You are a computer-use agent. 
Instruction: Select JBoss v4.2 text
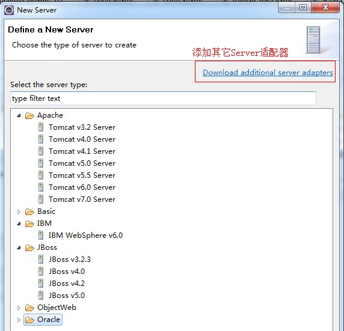click(x=67, y=283)
